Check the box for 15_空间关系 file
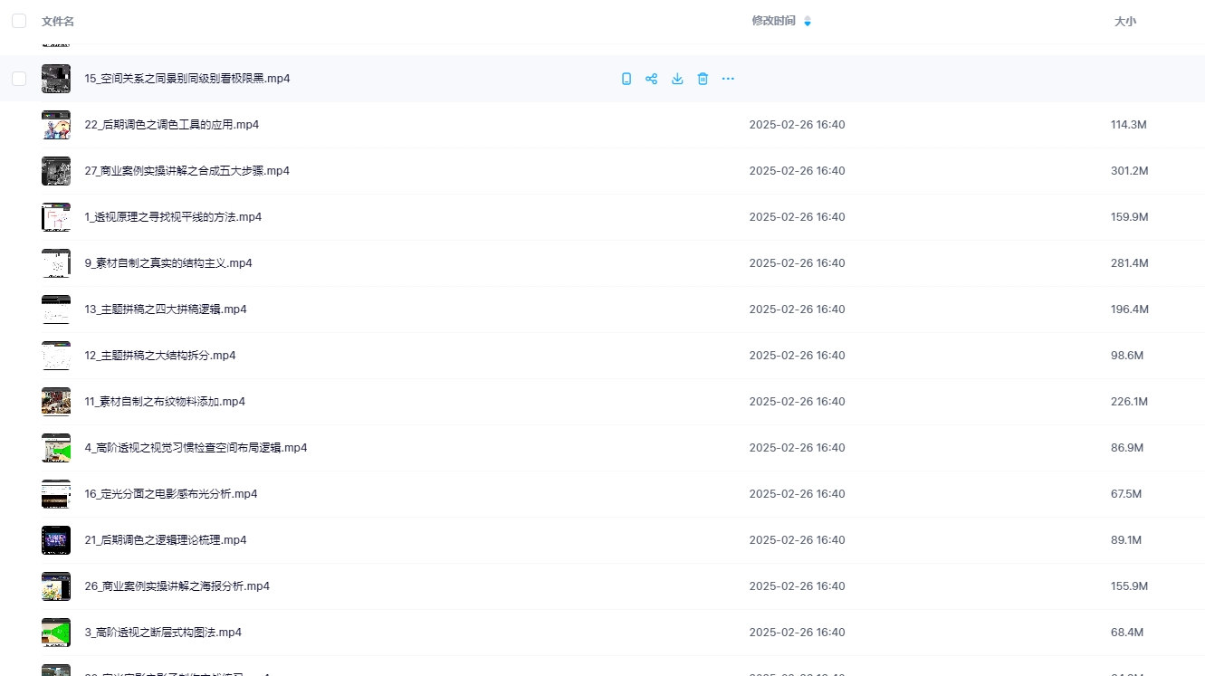The width and height of the screenshot is (1205, 676). [19, 79]
